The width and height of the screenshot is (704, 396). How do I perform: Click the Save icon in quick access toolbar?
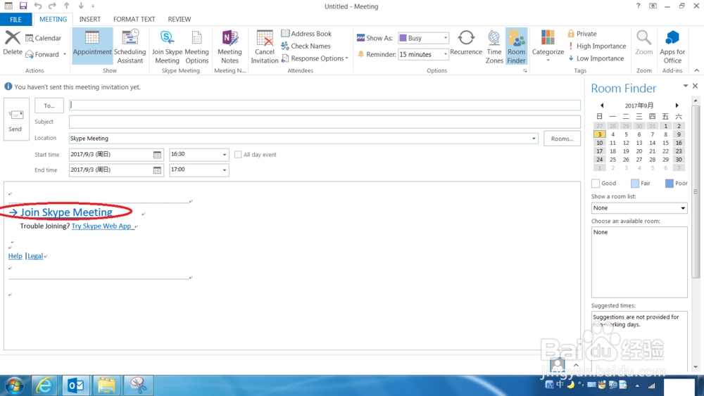(x=23, y=6)
